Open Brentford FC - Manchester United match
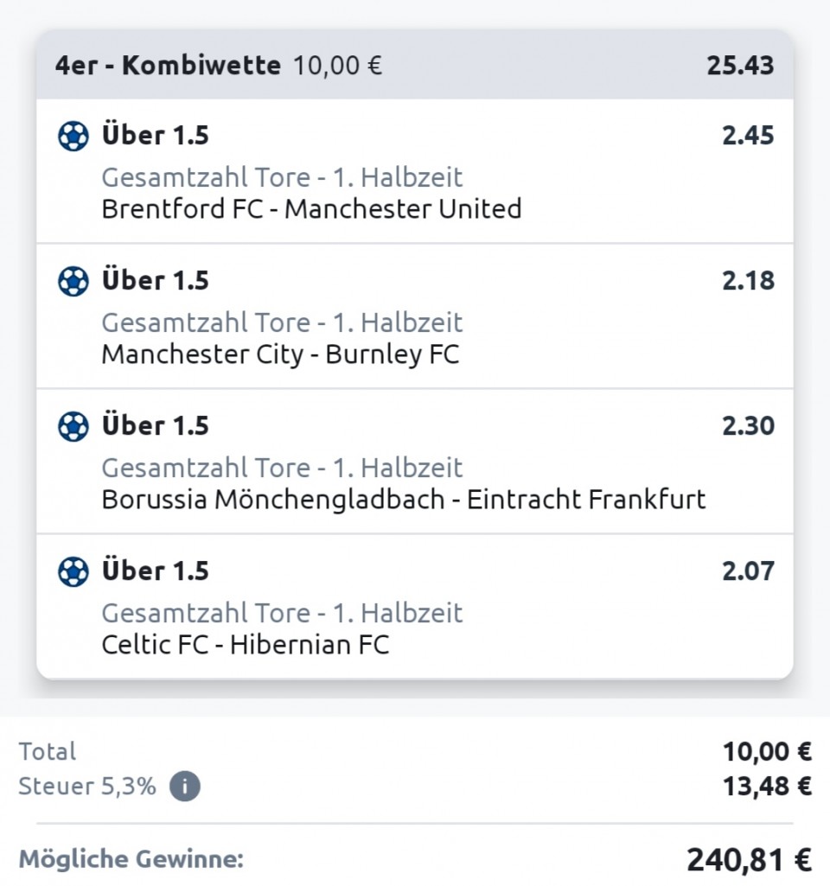 [311, 209]
